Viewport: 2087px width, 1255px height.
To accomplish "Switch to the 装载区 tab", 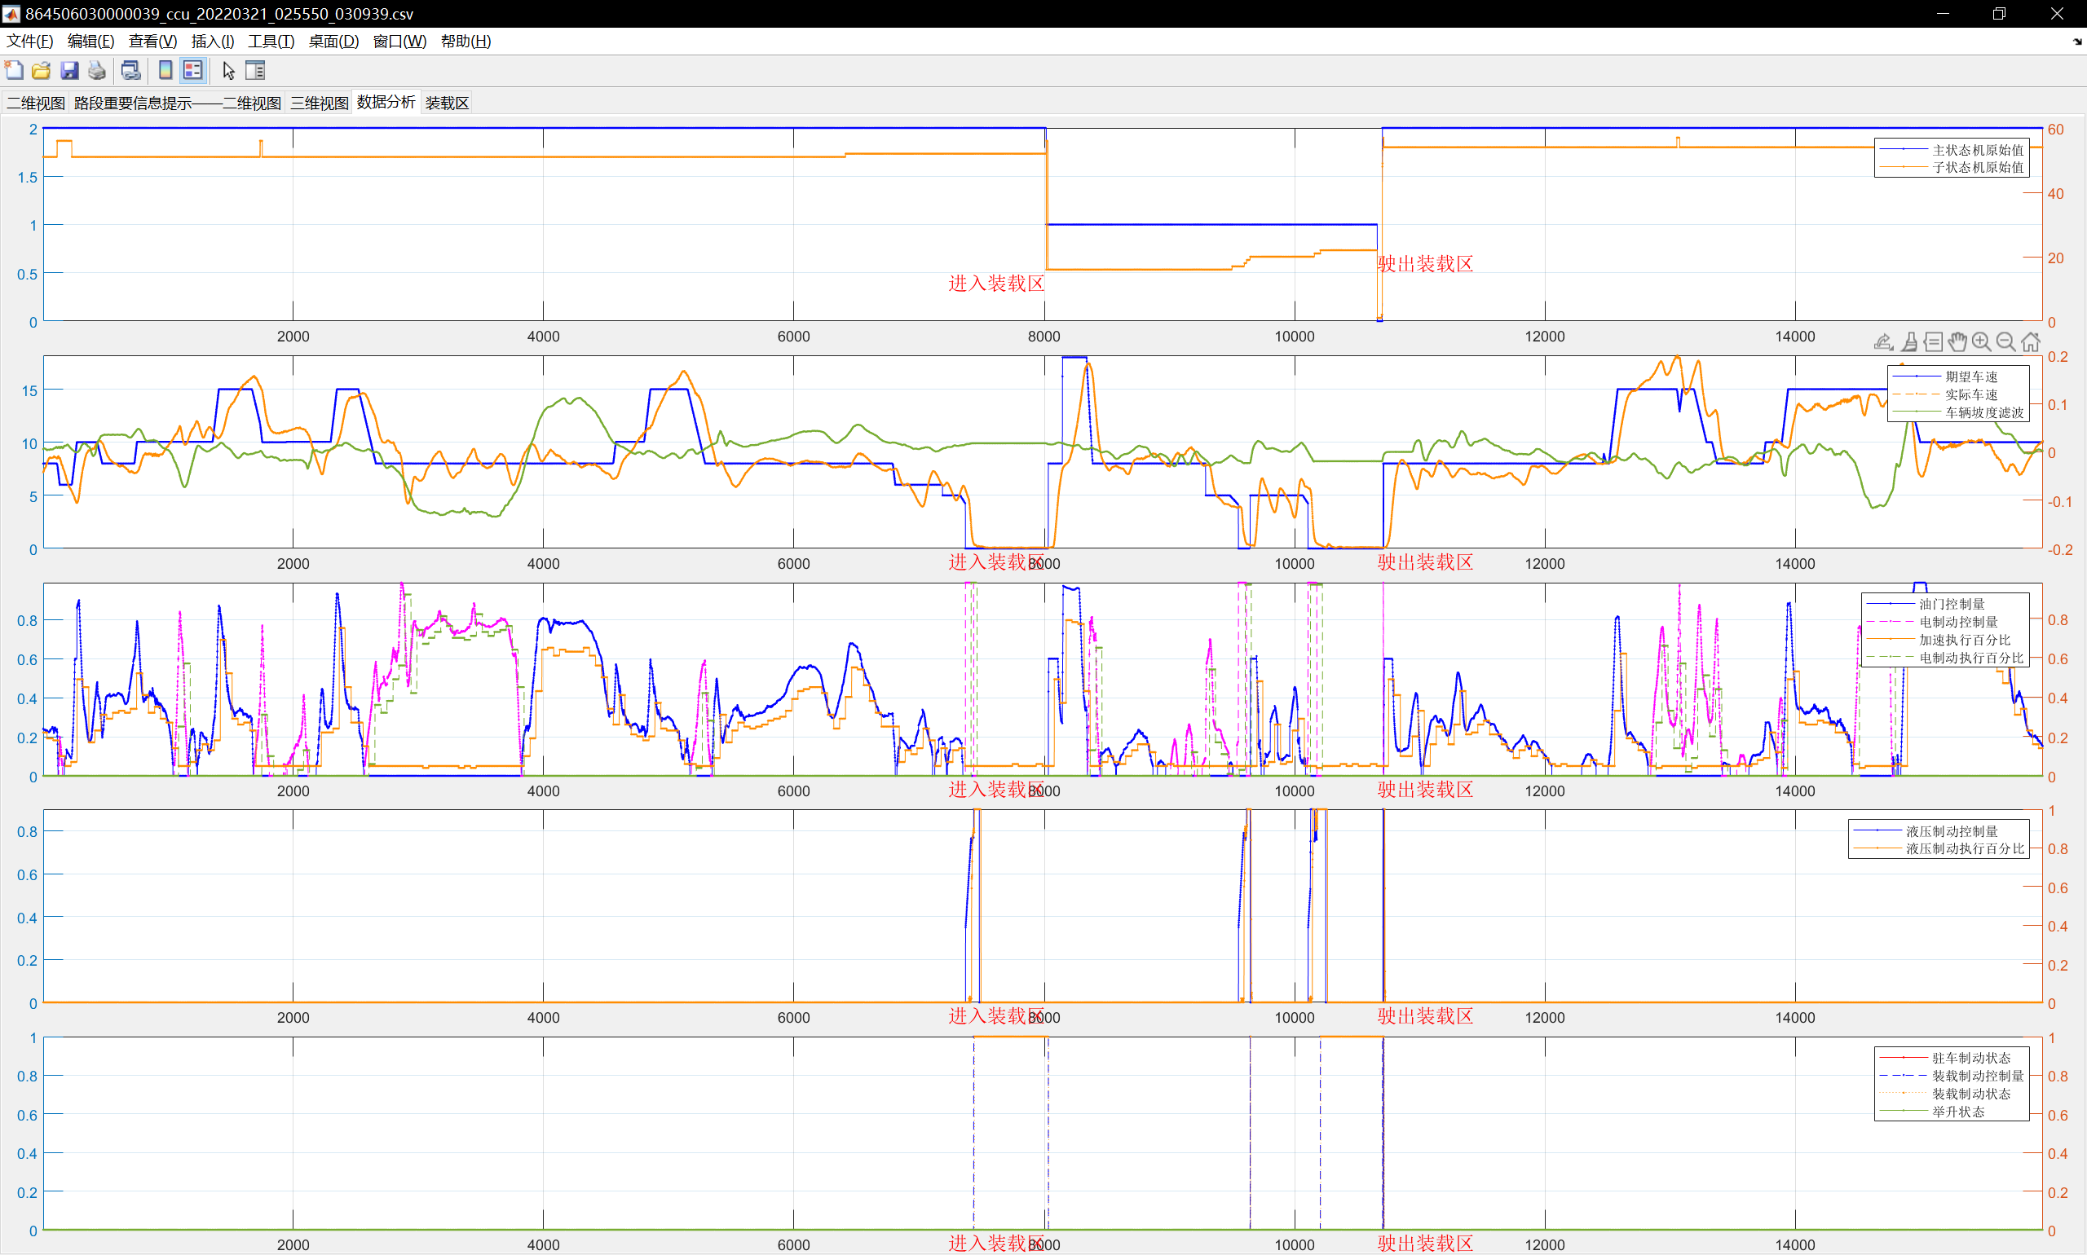I will [447, 103].
